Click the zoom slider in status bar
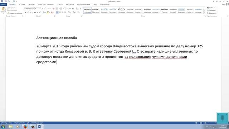 [213, 123]
